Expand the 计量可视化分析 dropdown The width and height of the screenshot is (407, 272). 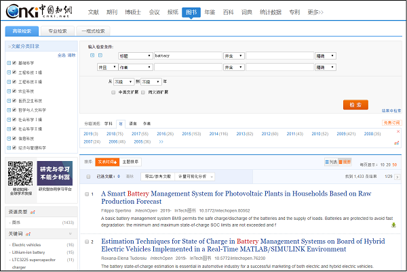click(x=197, y=176)
